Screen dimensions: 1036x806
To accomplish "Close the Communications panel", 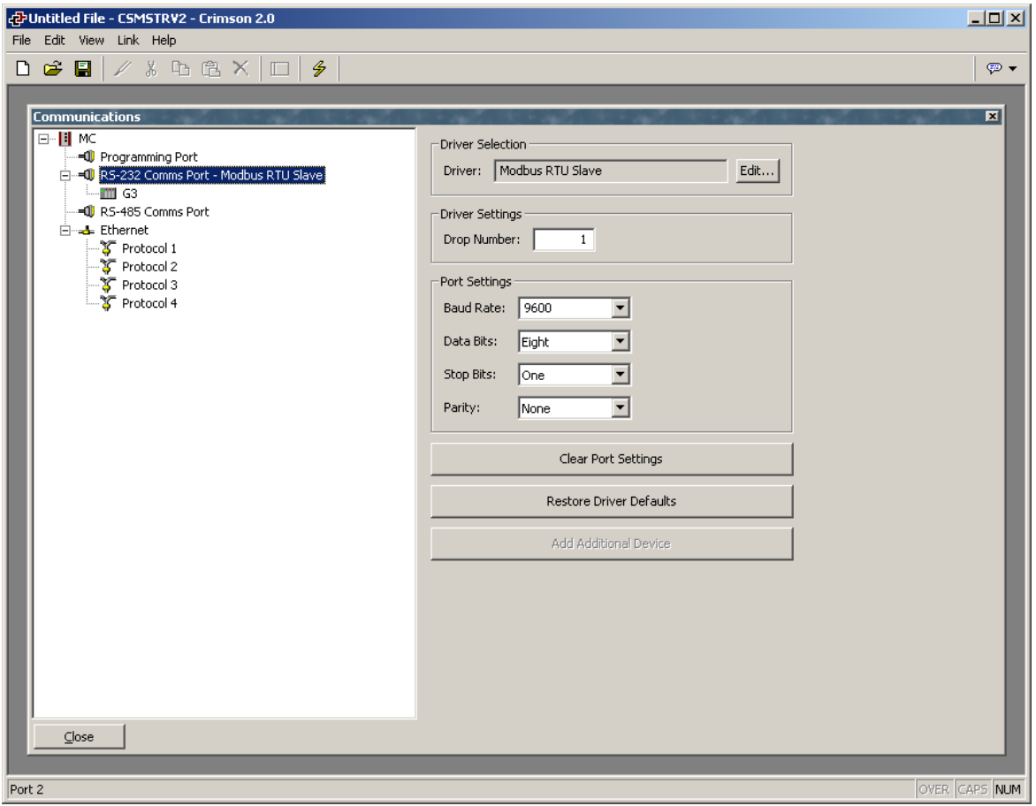I will pos(992,117).
